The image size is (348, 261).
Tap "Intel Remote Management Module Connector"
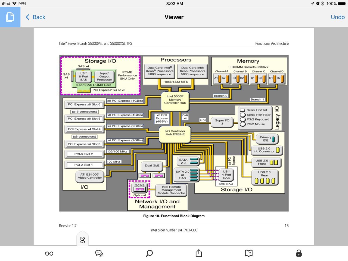click(171, 190)
